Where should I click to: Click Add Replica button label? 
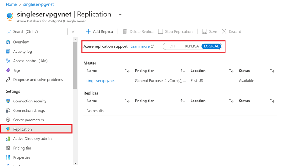[103, 32]
